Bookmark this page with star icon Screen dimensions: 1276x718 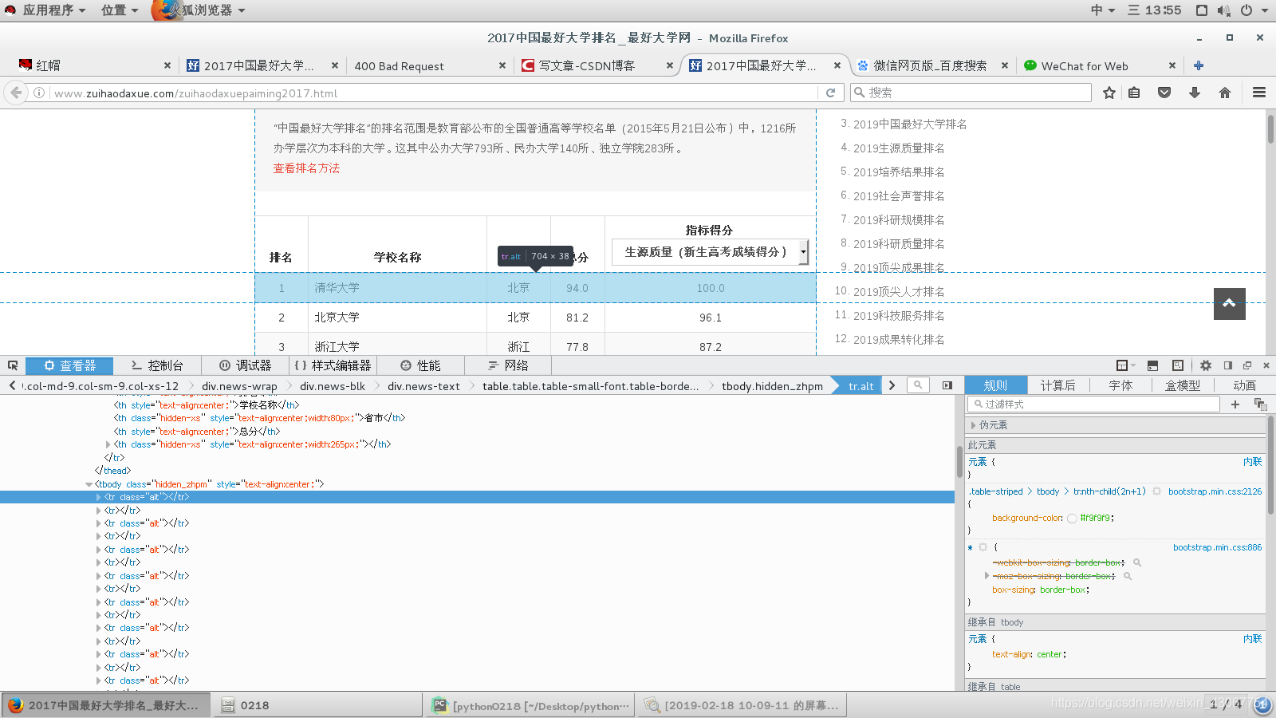(1109, 93)
